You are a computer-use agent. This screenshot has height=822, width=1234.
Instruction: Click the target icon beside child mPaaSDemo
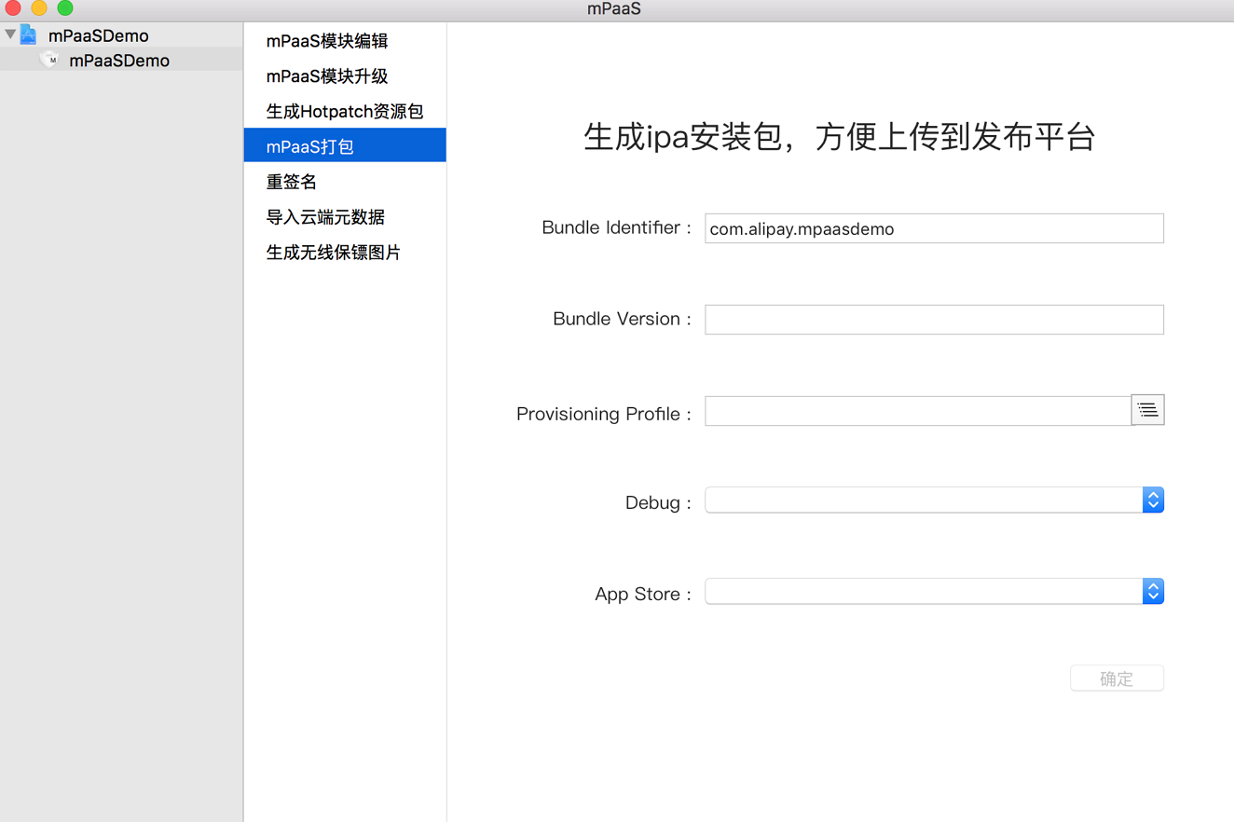pyautogui.click(x=50, y=60)
